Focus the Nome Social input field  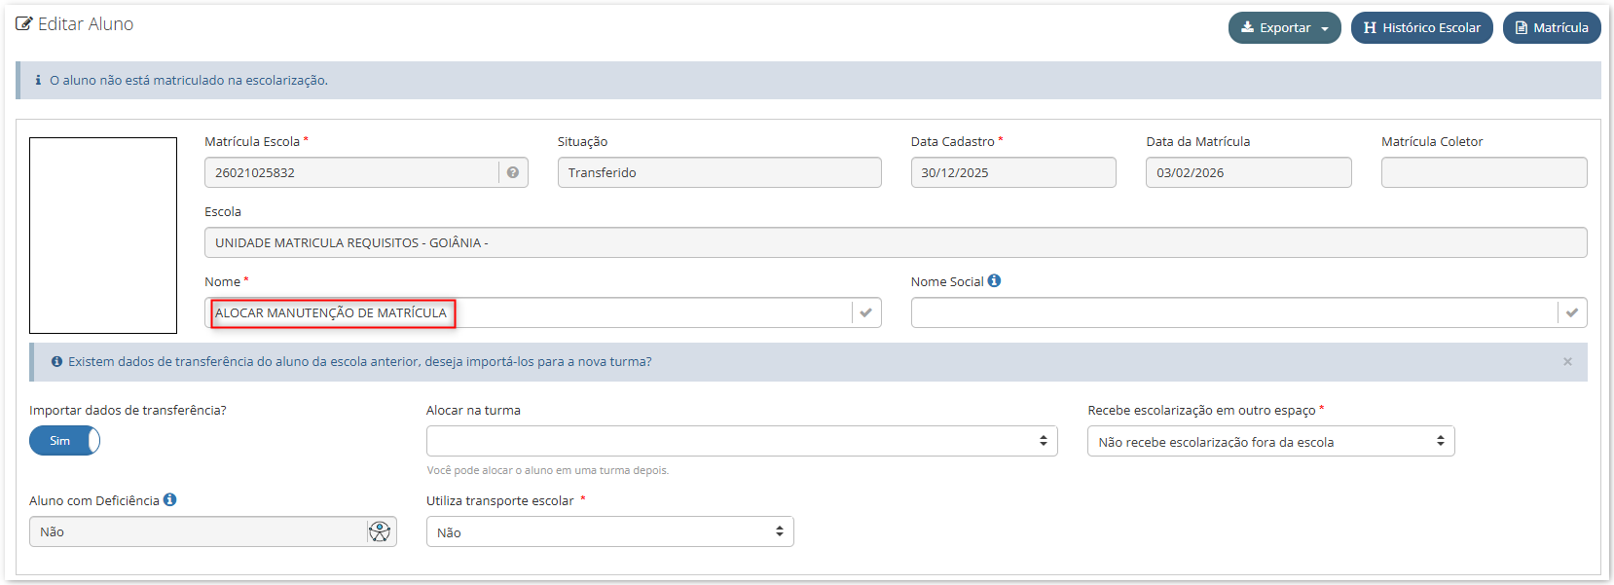click(x=1233, y=312)
